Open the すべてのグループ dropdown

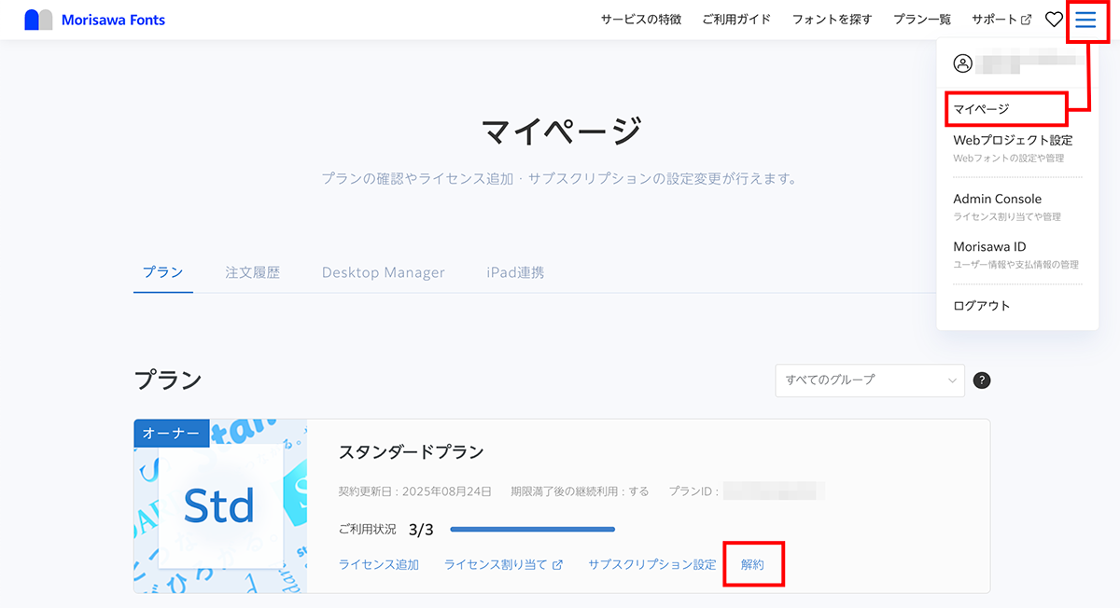coord(870,380)
